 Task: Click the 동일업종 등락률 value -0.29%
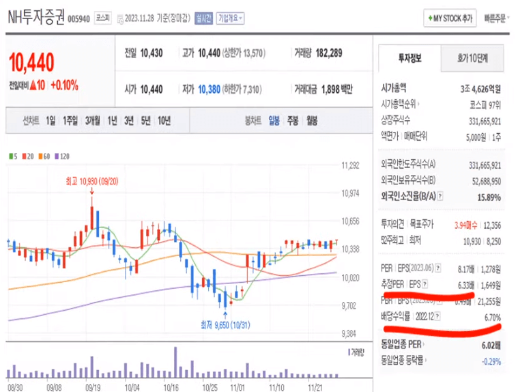[x=491, y=361]
